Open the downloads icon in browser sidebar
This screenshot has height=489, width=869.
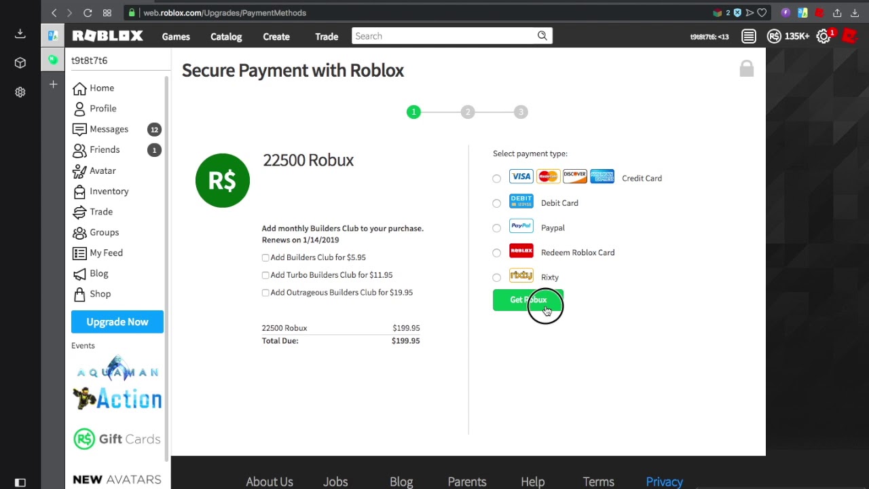[x=20, y=33]
